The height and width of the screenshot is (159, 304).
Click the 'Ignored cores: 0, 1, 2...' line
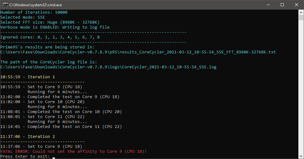(x=50, y=37)
